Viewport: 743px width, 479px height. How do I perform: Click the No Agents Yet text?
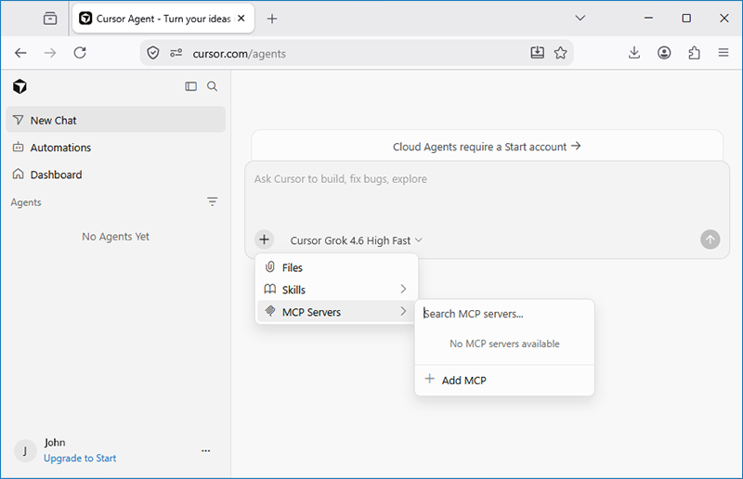[115, 237]
